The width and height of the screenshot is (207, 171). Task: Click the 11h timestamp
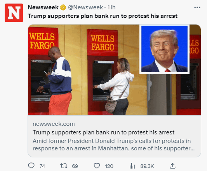pyautogui.click(x=111, y=7)
